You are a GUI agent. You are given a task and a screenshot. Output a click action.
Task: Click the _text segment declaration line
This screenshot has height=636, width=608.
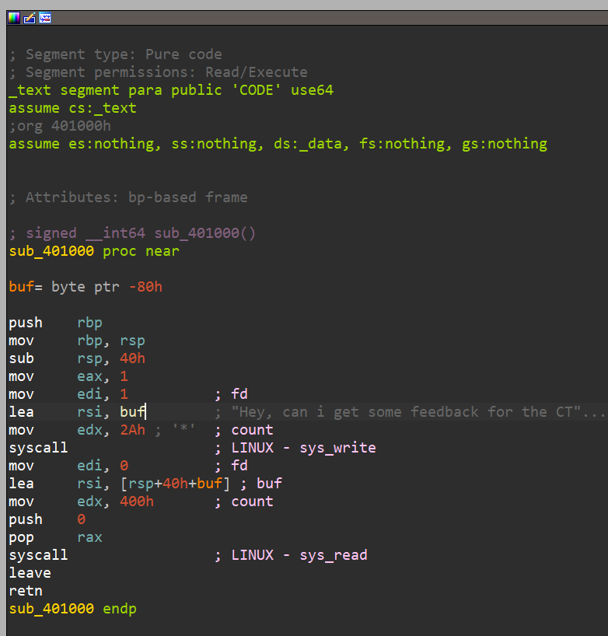coord(171,90)
